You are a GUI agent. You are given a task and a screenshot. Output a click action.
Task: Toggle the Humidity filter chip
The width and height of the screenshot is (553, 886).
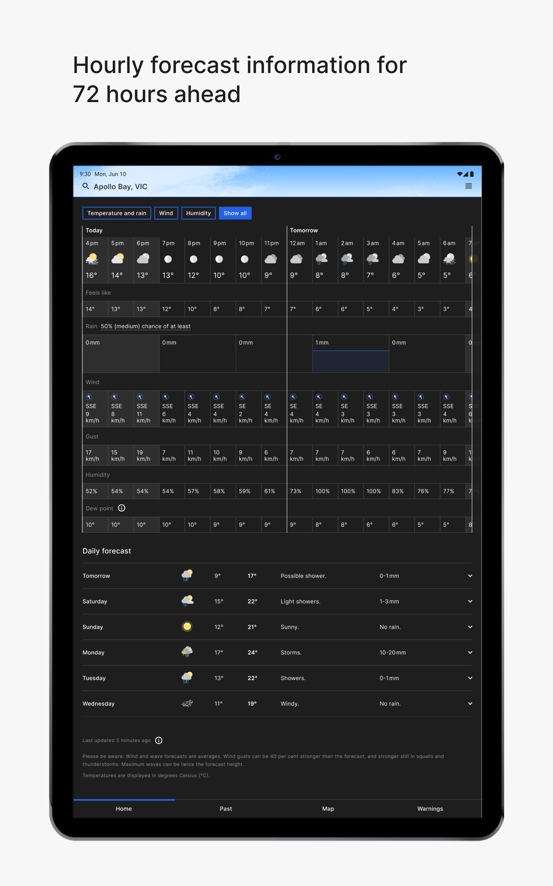click(198, 213)
